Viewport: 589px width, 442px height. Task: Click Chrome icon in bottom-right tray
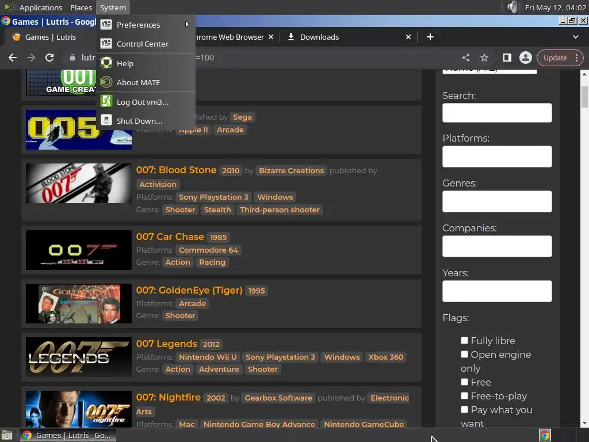coord(545,435)
